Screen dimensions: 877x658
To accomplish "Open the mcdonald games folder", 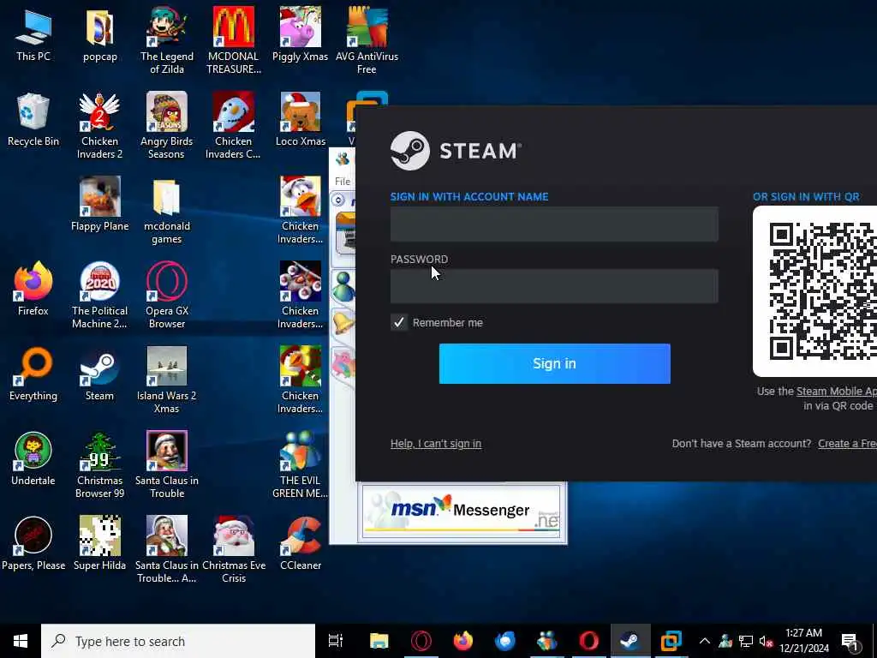I will (x=167, y=211).
